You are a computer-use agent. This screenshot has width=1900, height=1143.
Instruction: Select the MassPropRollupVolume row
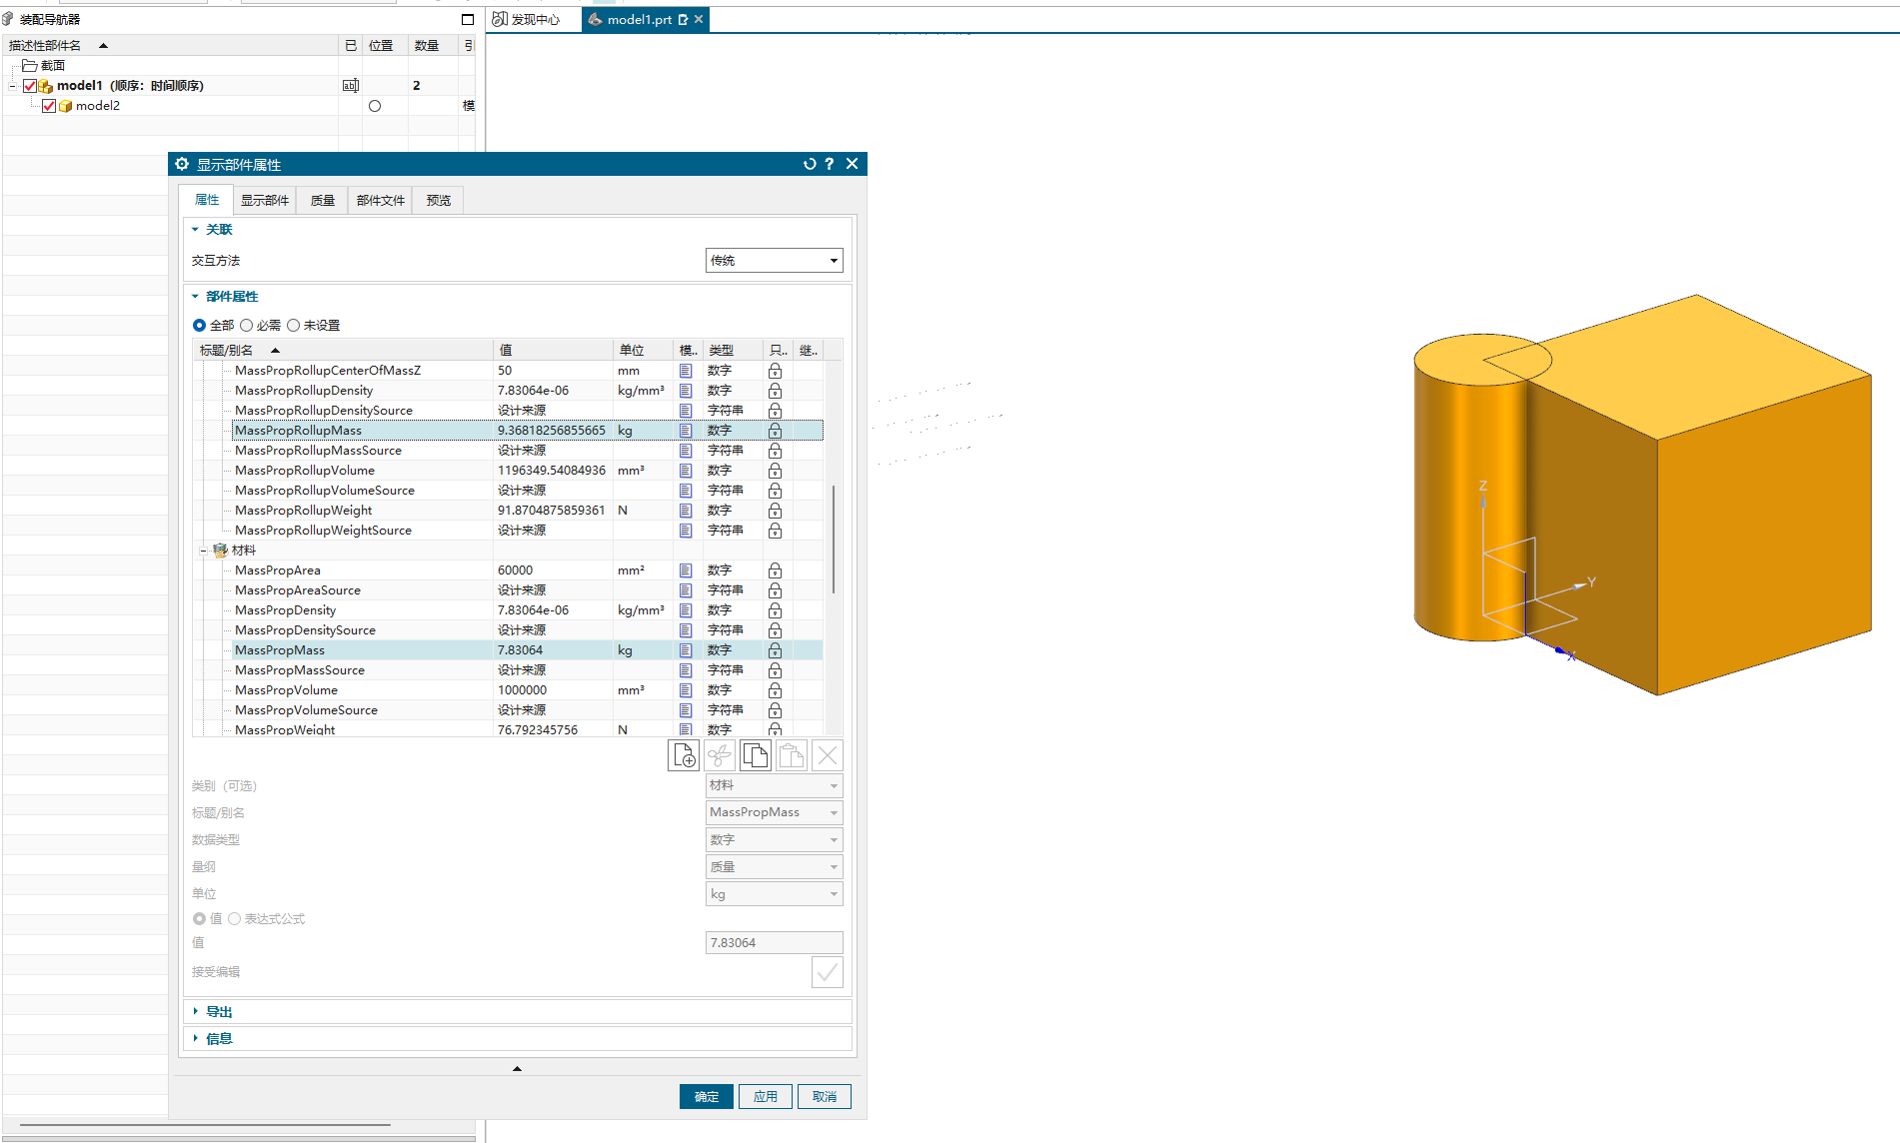(x=305, y=471)
